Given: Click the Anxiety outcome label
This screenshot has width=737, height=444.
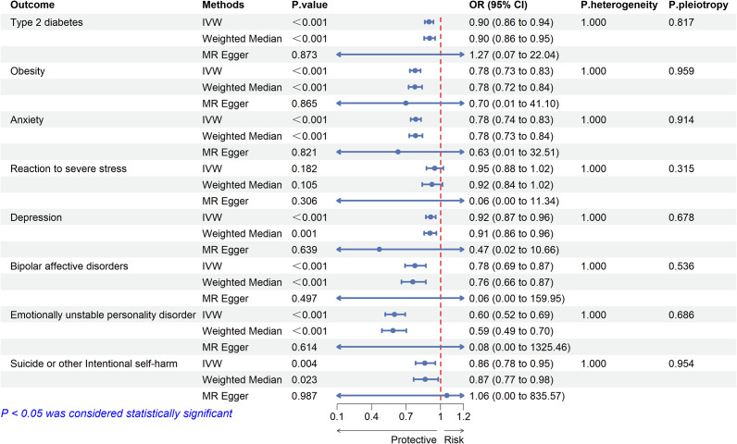Looking at the screenshot, I should click(x=27, y=120).
